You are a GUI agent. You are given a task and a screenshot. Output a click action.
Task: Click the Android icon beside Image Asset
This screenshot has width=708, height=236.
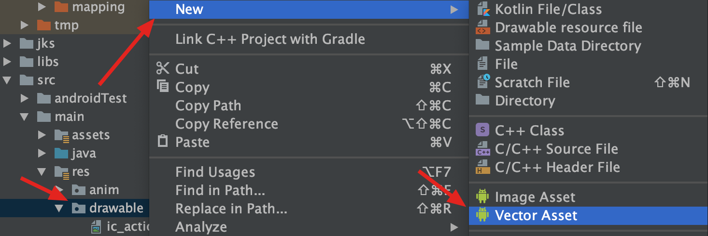click(x=482, y=197)
